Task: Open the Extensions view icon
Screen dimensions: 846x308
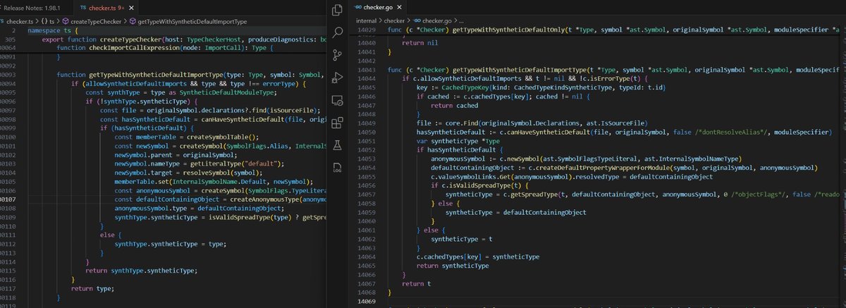Action: tap(337, 123)
